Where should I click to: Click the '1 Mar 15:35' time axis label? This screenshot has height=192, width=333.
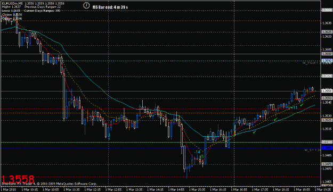(197, 189)
